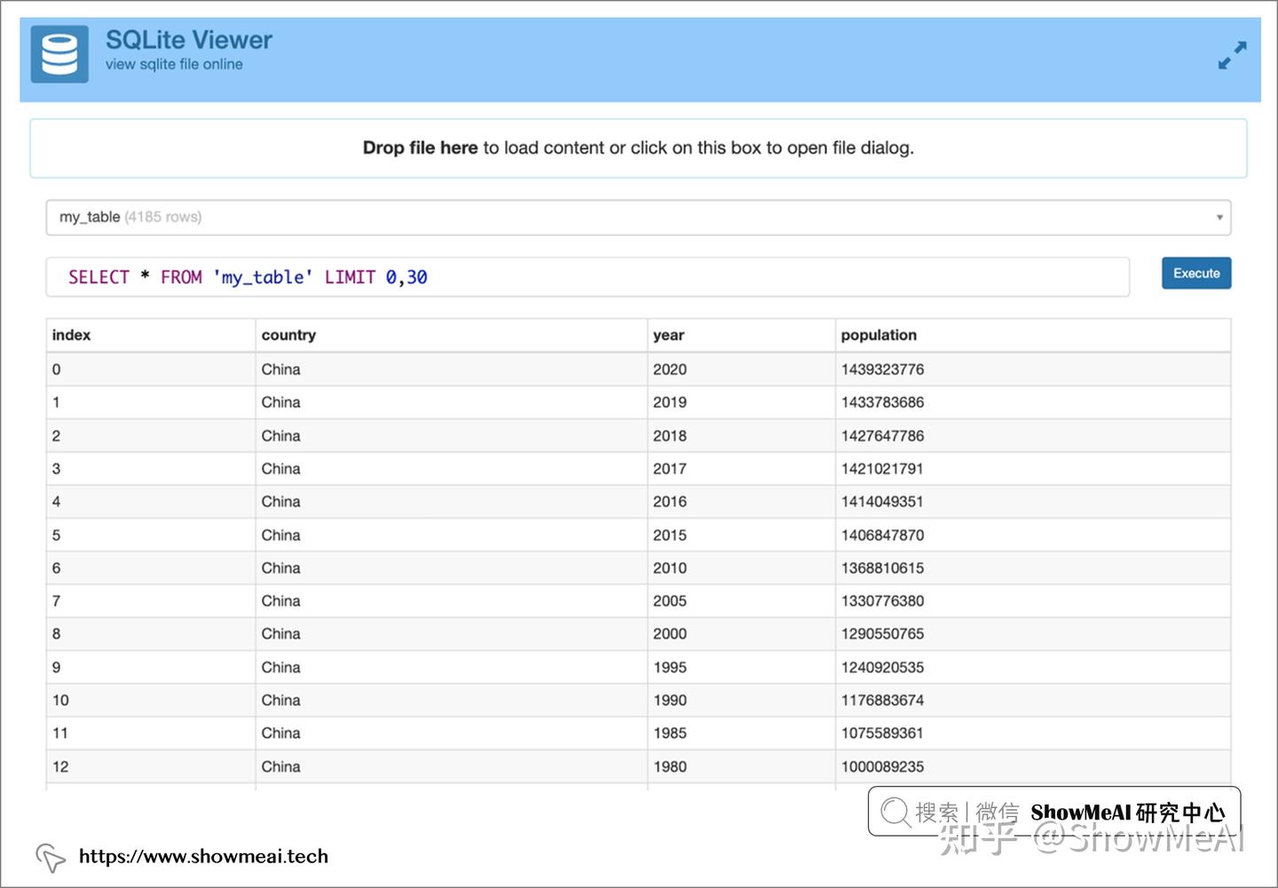
Task: Select population cell 1240920535
Action: coord(1033,668)
